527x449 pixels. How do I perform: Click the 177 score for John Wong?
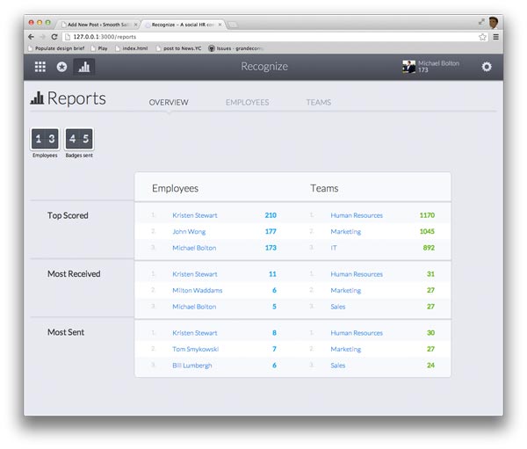271,232
